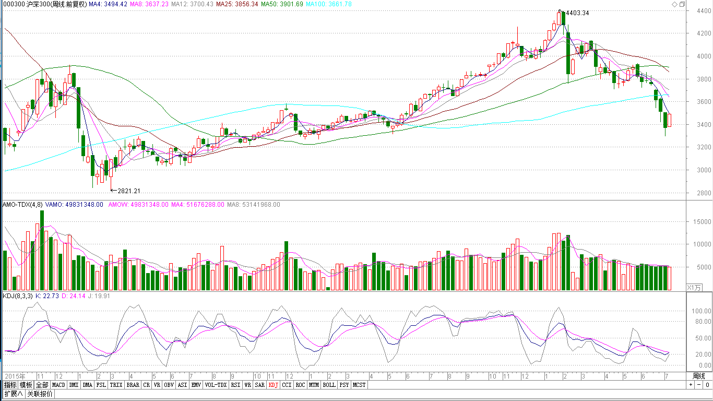Open the 关联报价 tab
This screenshot has width=713, height=401.
pos(40,394)
